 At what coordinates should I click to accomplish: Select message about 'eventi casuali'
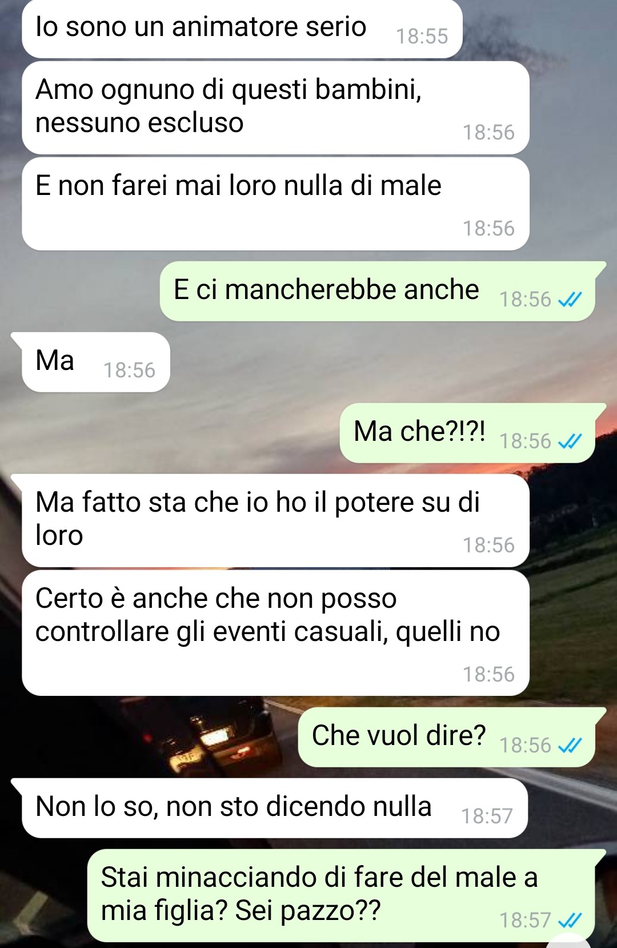275,633
